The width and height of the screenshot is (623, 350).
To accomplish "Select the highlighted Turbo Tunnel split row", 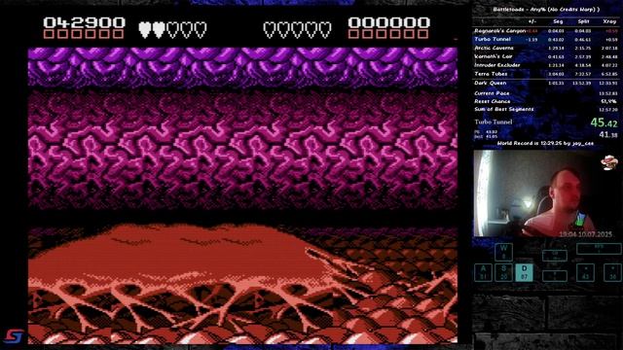I will pyautogui.click(x=546, y=39).
